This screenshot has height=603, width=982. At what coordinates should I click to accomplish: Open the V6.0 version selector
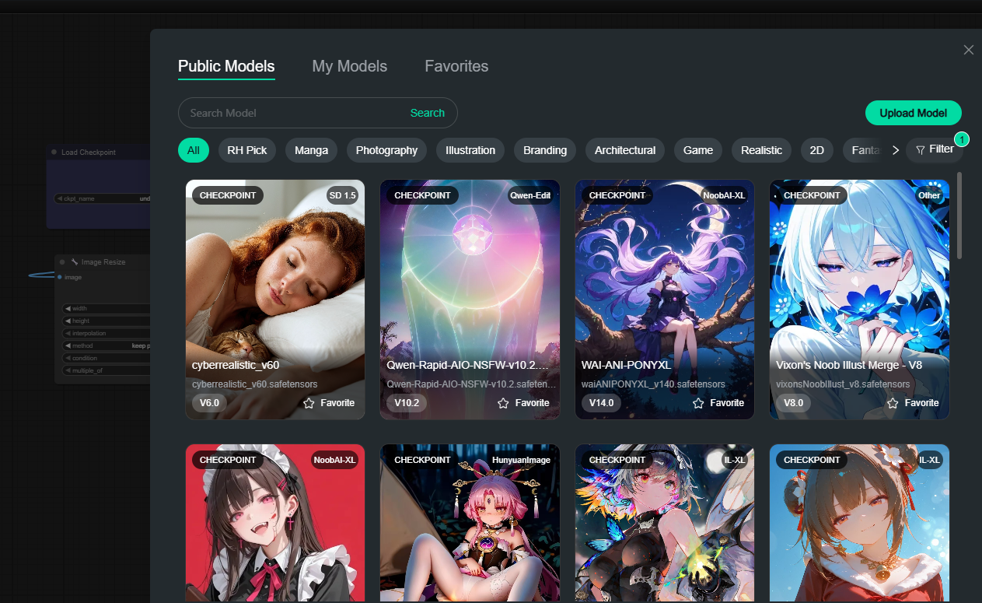(x=210, y=403)
